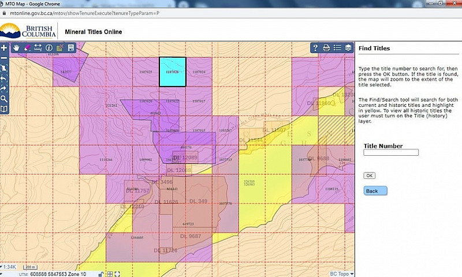This screenshot has width=462, height=277.
Task: Select highlighted cyan title 1107026
Action: (173, 72)
